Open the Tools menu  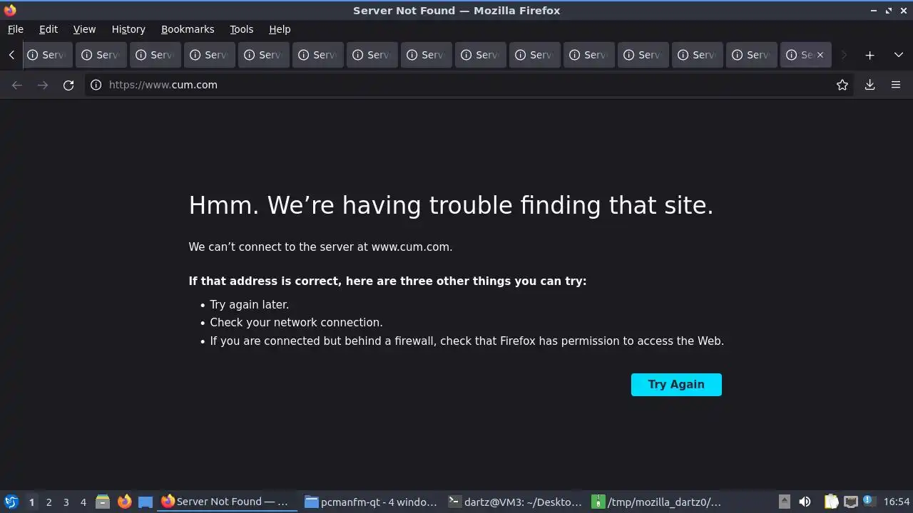pyautogui.click(x=241, y=29)
